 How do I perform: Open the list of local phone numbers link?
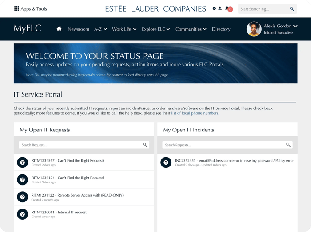[x=195, y=113]
